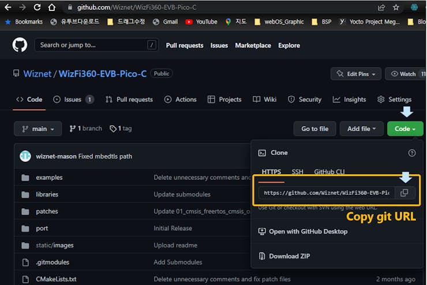Select the SSH clone tab
Image resolution: width=427 pixels, height=285 pixels.
(297, 172)
